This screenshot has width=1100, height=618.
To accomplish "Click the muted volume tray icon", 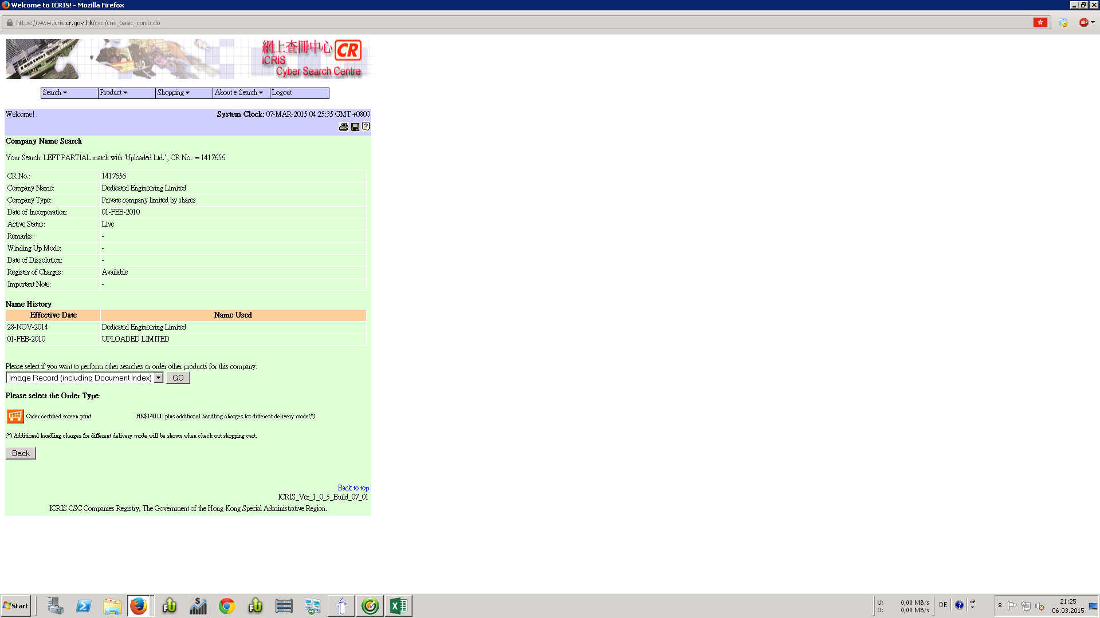I will 1040,606.
